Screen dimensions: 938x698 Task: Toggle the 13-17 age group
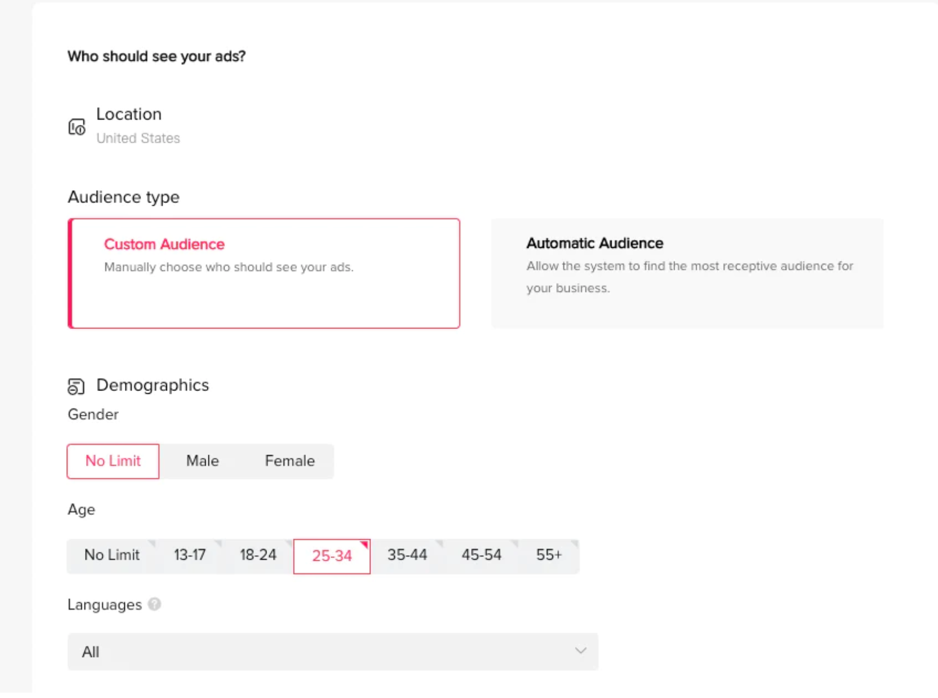tap(190, 555)
